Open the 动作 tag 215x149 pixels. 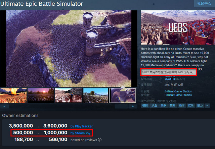[x=181, y=105]
